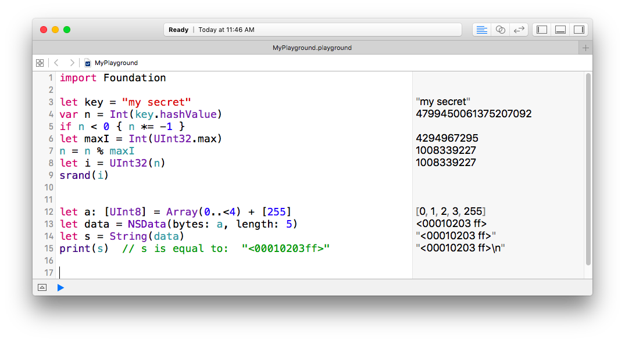Open a new tab with the plus button
Screen dimensions: 625x342
click(x=585, y=48)
